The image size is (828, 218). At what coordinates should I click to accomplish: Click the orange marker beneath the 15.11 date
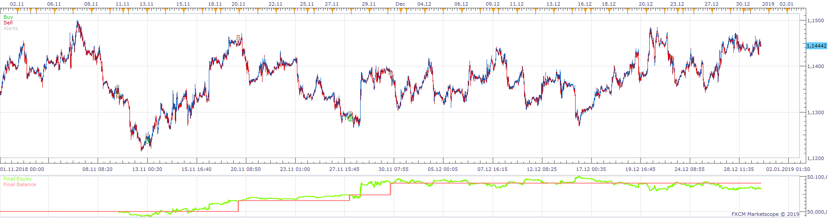click(x=183, y=10)
